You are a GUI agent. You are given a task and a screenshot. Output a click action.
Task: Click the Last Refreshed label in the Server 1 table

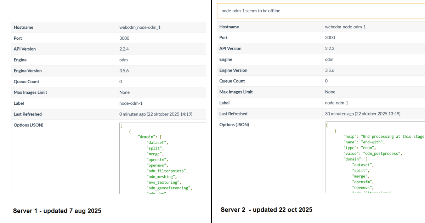[28, 114]
